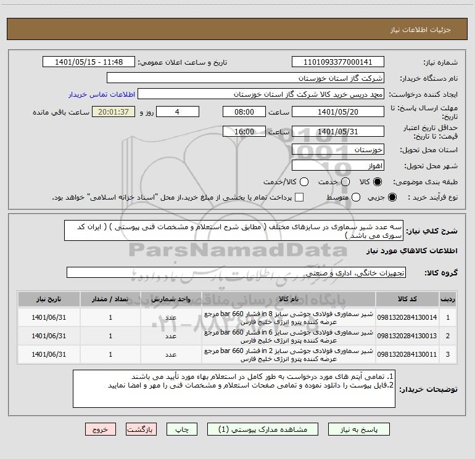
Task: Click the unit عدد in row 1
Action: [x=171, y=317]
